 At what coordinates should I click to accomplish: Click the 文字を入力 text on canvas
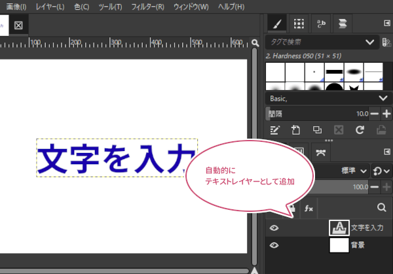point(116,159)
